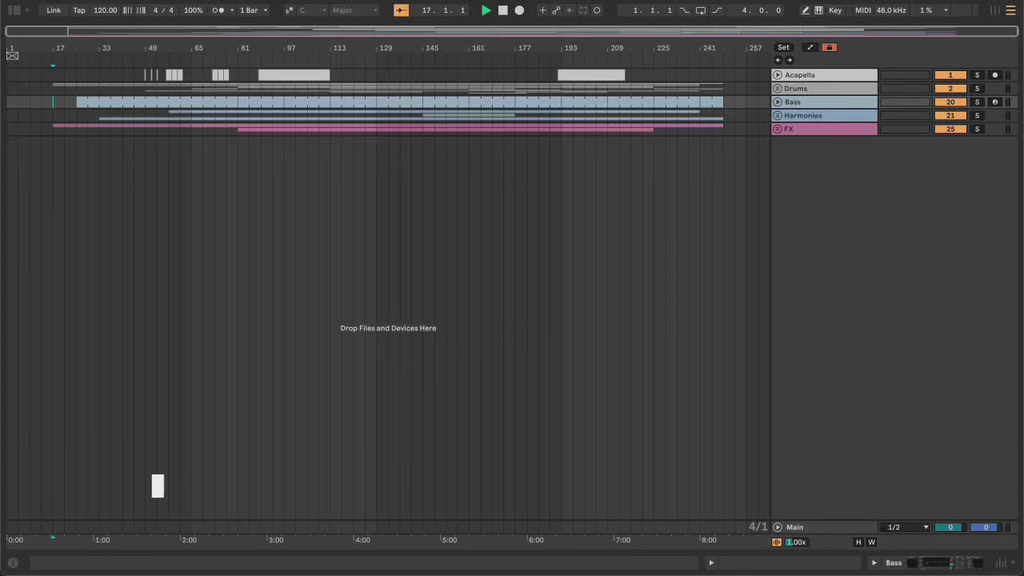
Task: Toggle Follow playback button
Action: tap(401, 10)
